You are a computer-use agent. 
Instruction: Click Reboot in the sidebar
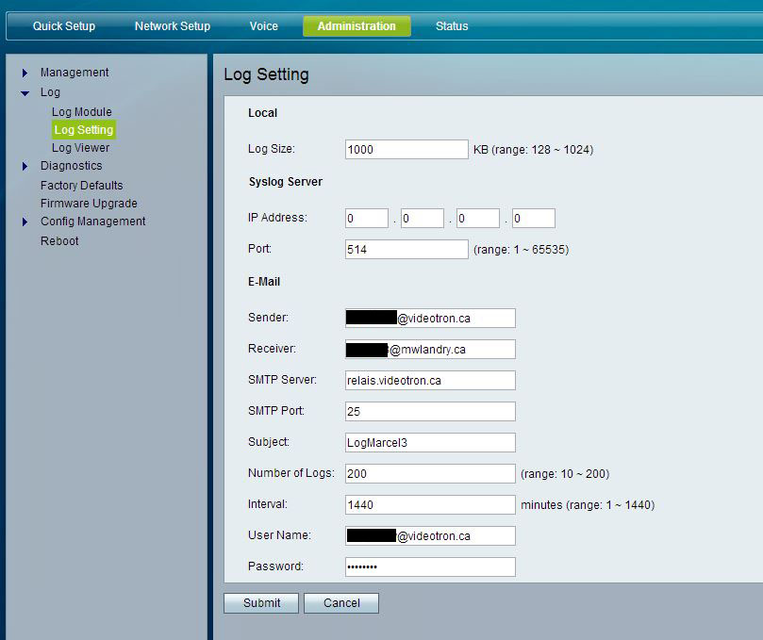tap(59, 241)
